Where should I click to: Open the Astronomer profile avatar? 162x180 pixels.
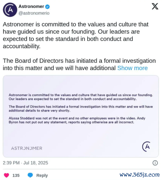(10, 10)
